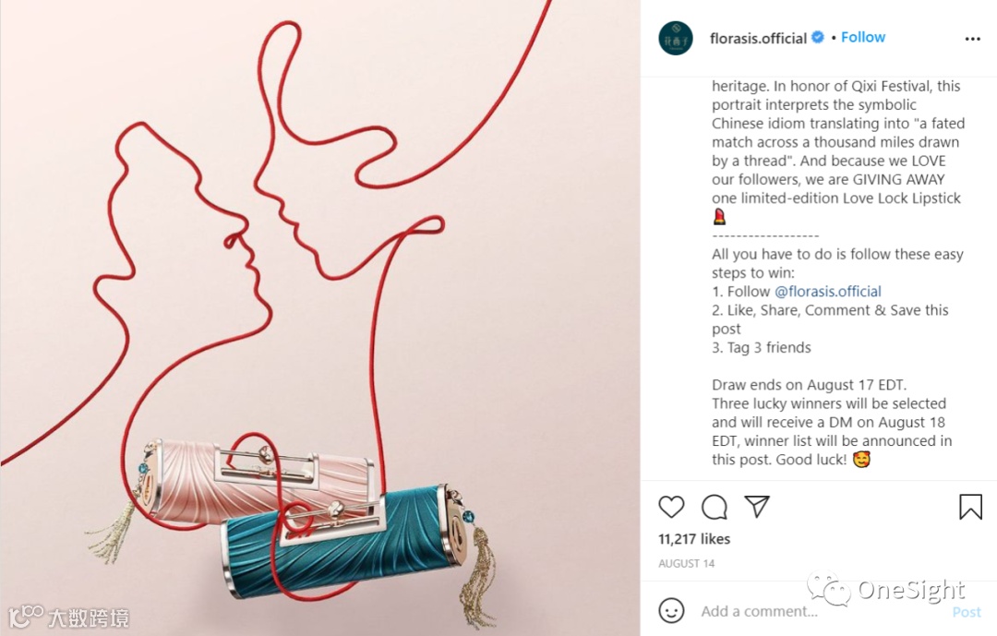Click the florasis profile avatar

675,38
